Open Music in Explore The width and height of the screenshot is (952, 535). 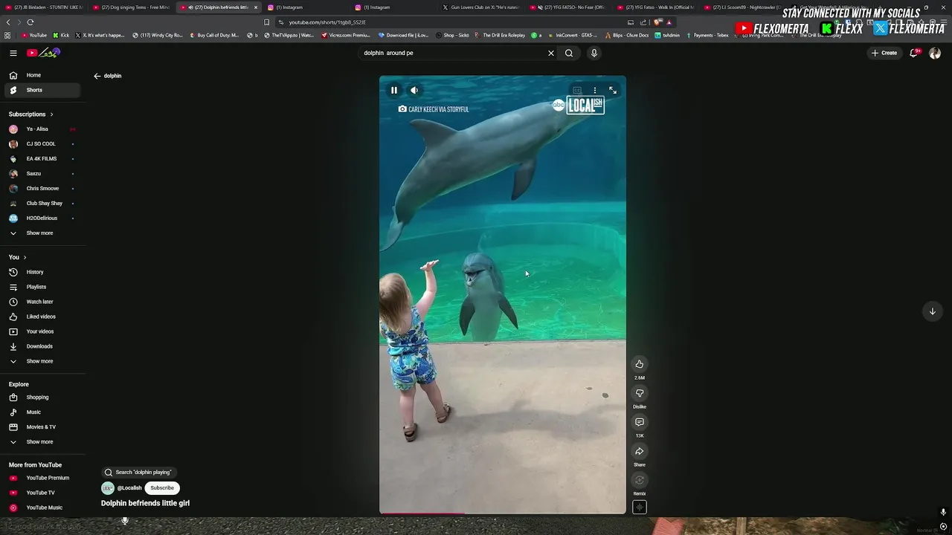click(42, 412)
